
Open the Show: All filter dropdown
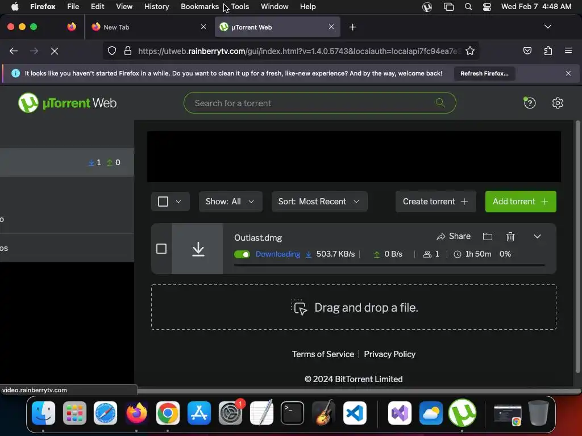[230, 202]
